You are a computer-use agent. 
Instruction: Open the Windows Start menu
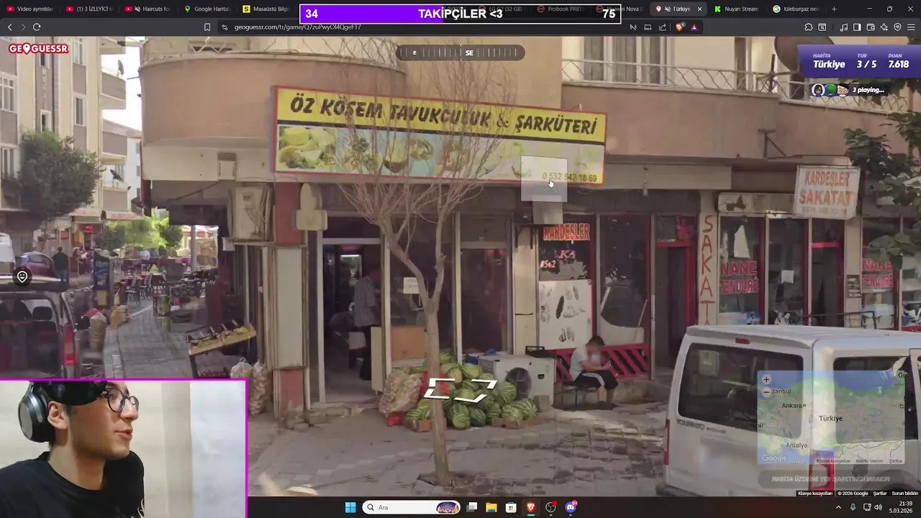(350, 507)
